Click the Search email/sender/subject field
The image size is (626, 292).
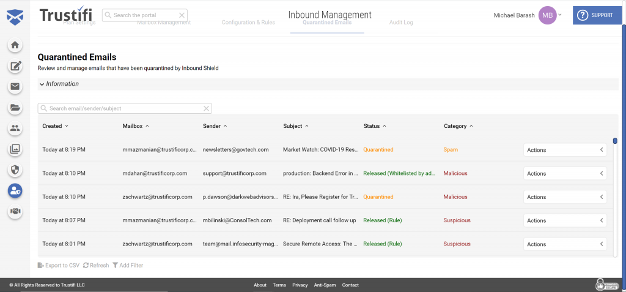pos(125,108)
